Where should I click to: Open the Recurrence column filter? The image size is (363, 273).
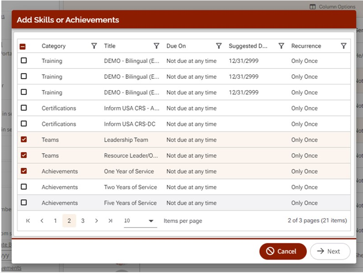point(344,46)
